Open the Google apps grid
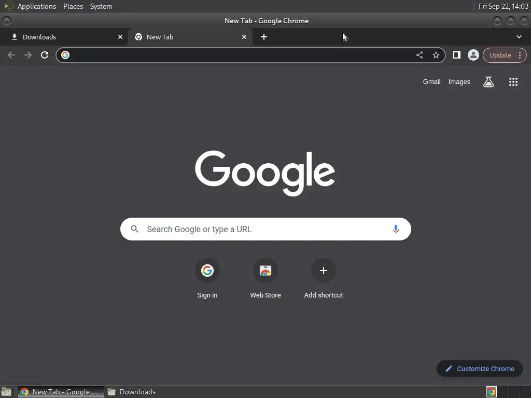This screenshot has height=398, width=531. point(513,81)
